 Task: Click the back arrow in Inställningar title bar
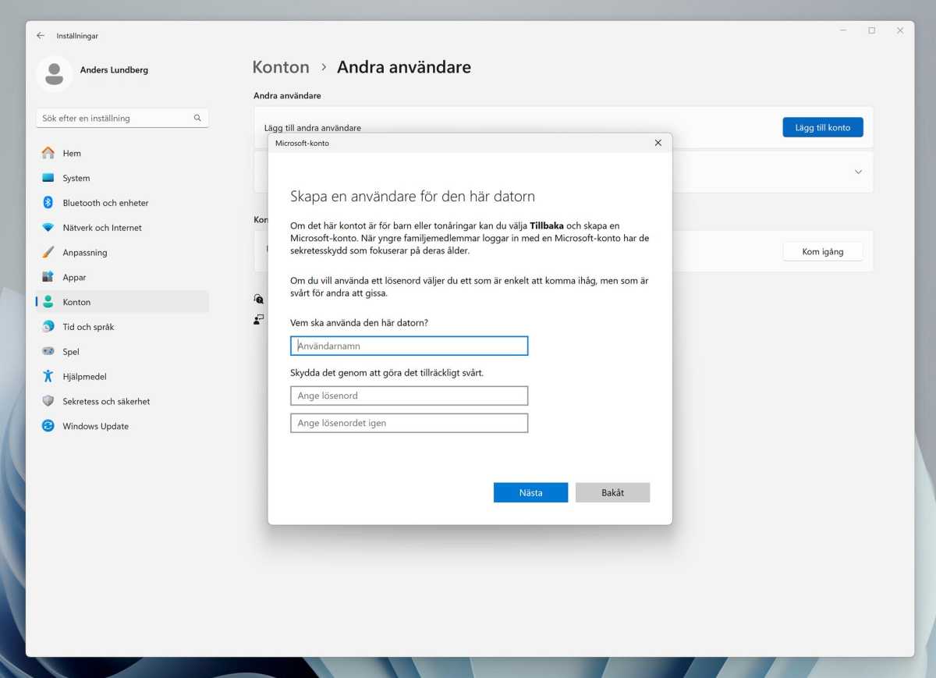tap(41, 36)
